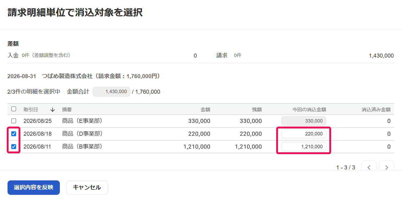Sort by 取引日 using the down arrow icon

pos(53,109)
